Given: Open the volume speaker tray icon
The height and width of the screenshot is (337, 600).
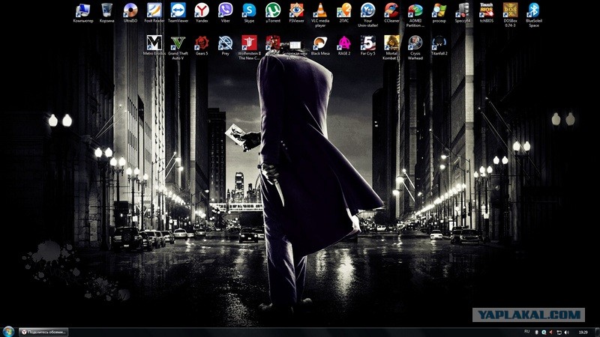Looking at the screenshot, I should coord(567,332).
